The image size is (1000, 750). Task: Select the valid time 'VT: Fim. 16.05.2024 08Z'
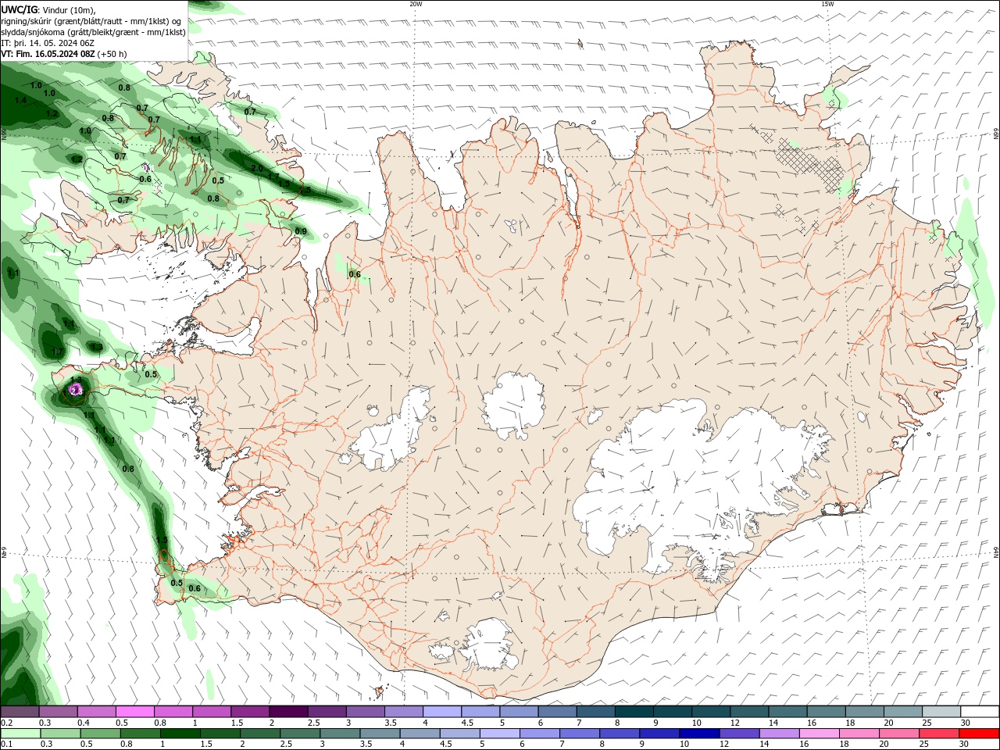click(x=48, y=54)
